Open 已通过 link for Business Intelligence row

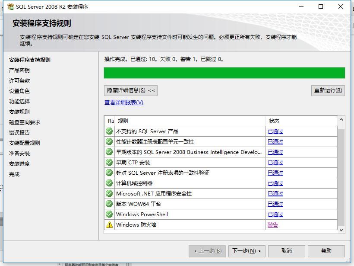275,152
